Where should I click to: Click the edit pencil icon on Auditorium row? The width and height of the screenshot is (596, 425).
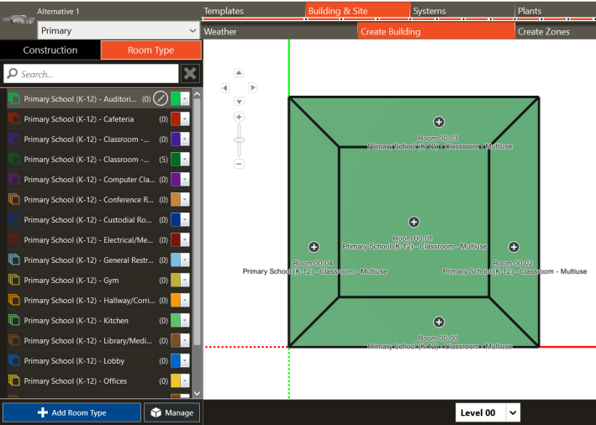(x=161, y=99)
